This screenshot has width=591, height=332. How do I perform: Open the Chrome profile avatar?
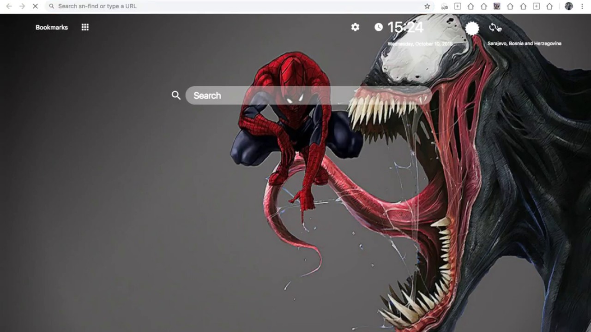569,6
